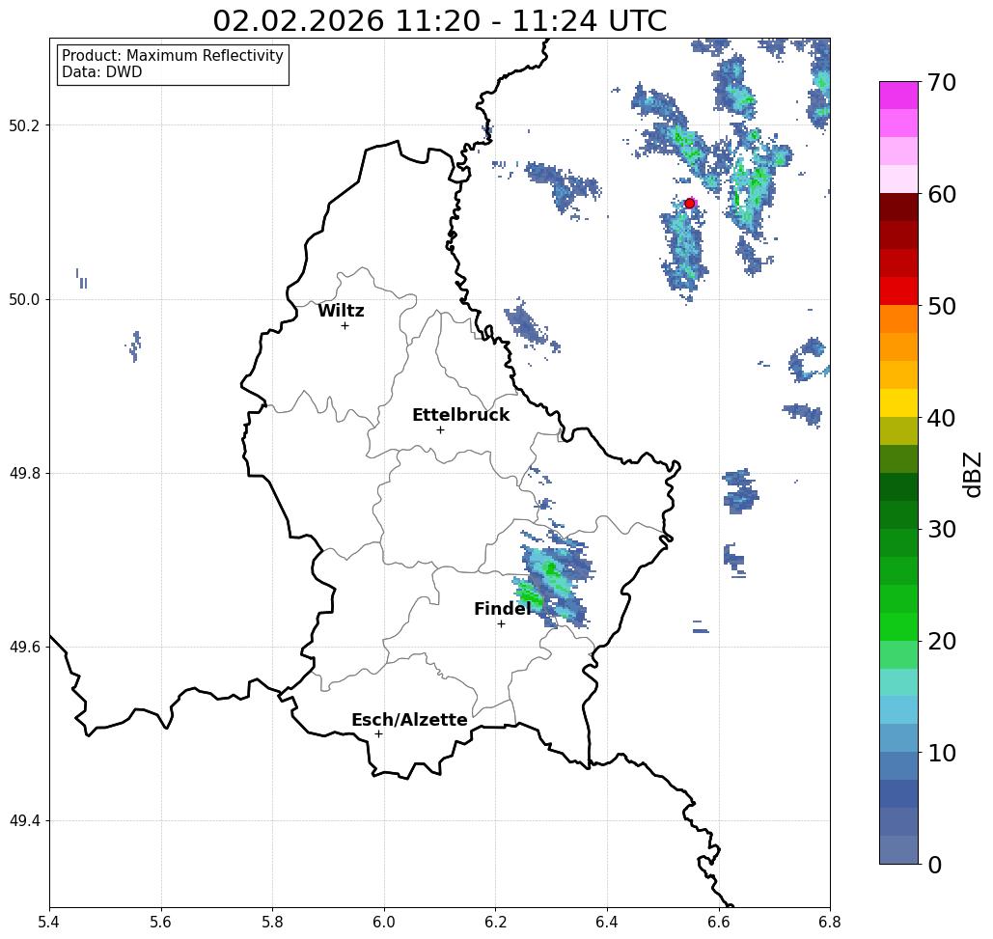Click the 20 tick on colorbar

tap(941, 642)
